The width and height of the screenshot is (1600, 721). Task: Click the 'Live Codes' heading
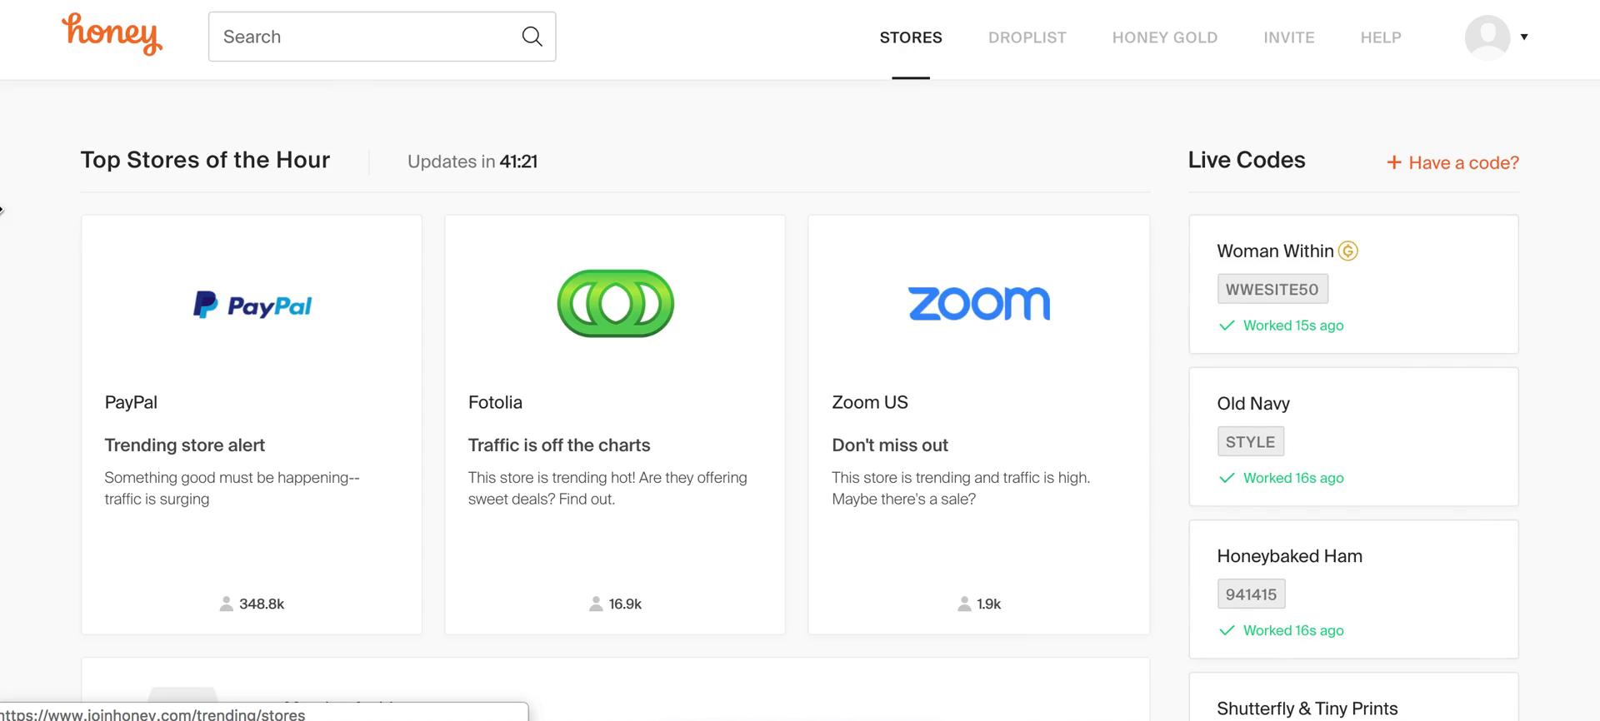(1246, 160)
